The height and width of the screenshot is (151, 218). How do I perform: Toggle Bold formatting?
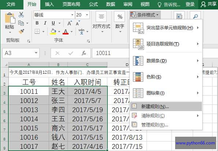pyautogui.click(x=37, y=23)
